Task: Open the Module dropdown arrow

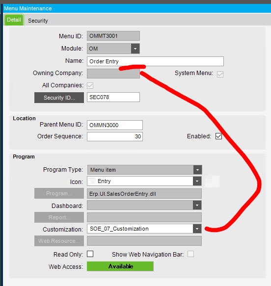Action: pyautogui.click(x=135, y=49)
